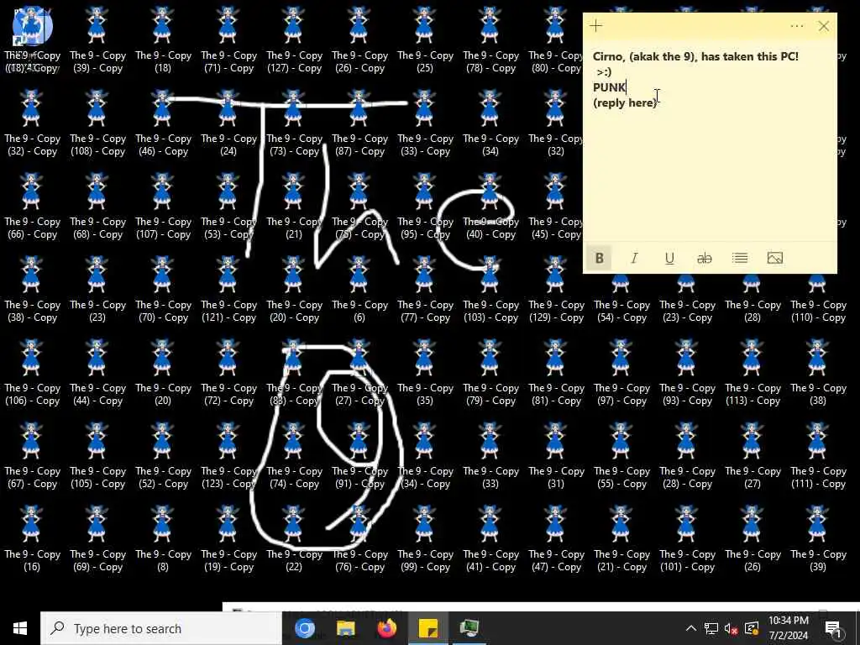
Task: Add a new sticky note with plus
Action: [x=596, y=26]
